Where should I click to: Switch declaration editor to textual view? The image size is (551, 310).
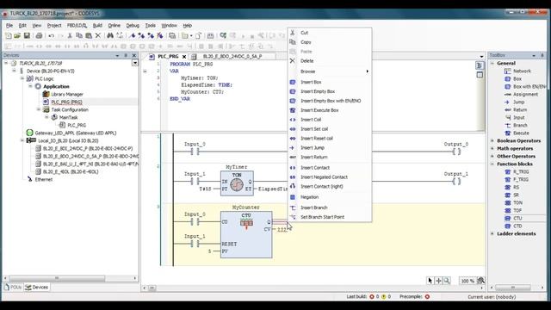(480, 65)
